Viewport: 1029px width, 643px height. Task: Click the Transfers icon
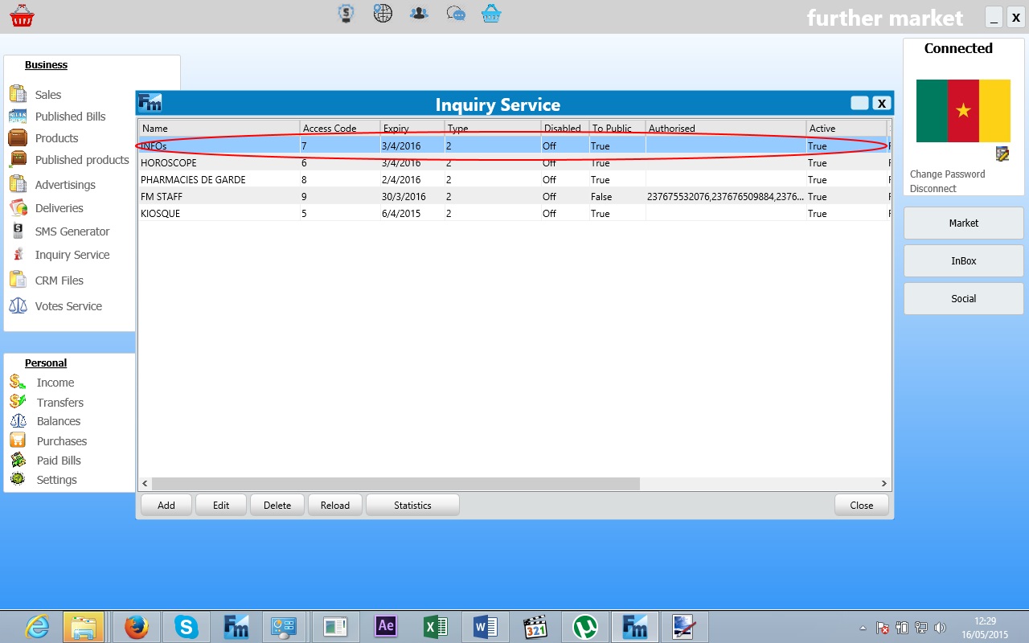pos(18,401)
